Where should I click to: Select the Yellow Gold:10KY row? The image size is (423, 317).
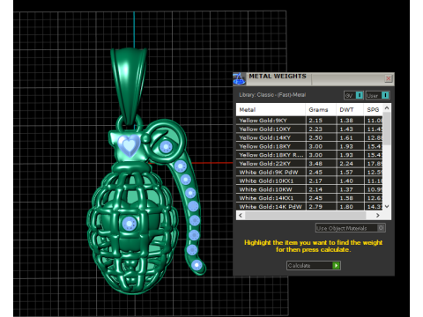[x=309, y=129]
